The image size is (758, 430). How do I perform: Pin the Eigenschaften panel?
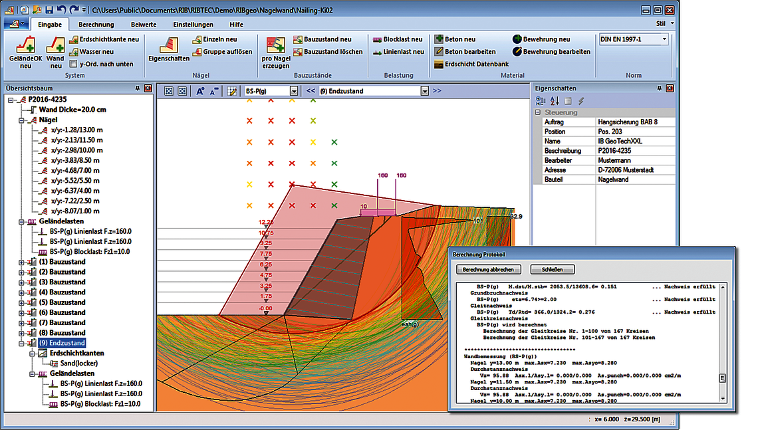pyautogui.click(x=659, y=88)
